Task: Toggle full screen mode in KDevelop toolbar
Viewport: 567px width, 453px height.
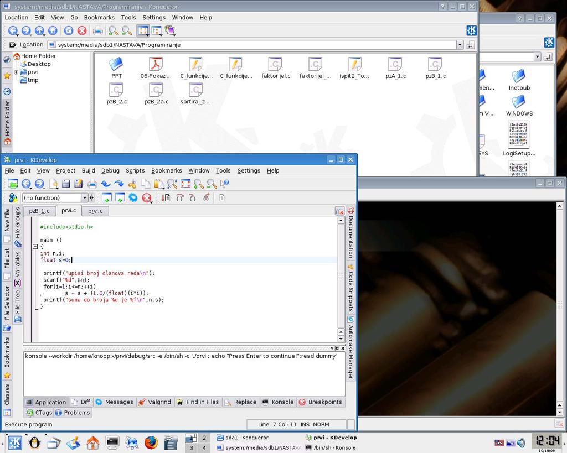Action: 185,184
